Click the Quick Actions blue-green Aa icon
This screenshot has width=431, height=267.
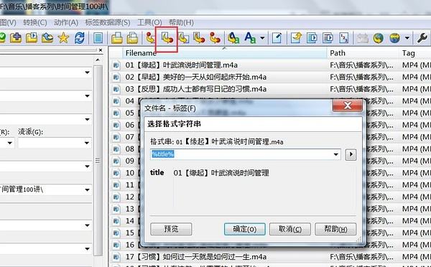pyautogui.click(x=250, y=38)
